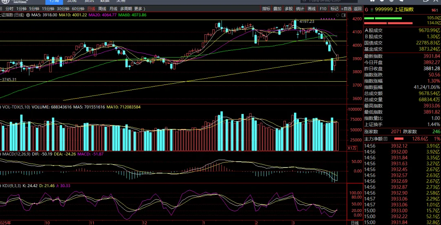
Task: Click the 今日开盘 value 3892.27
Action: pos(432,62)
